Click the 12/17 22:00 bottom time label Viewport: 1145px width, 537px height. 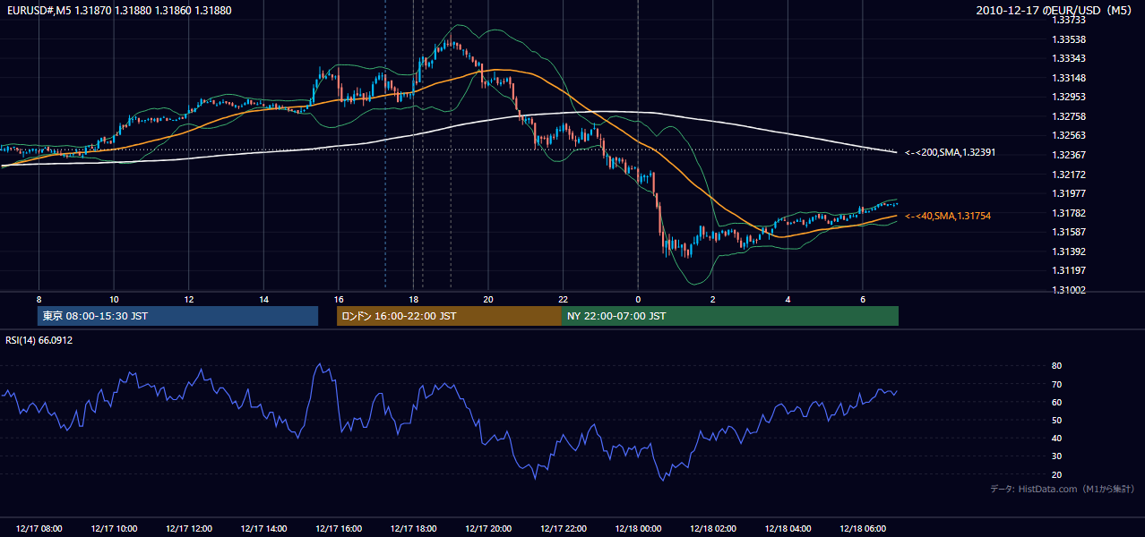click(x=563, y=529)
